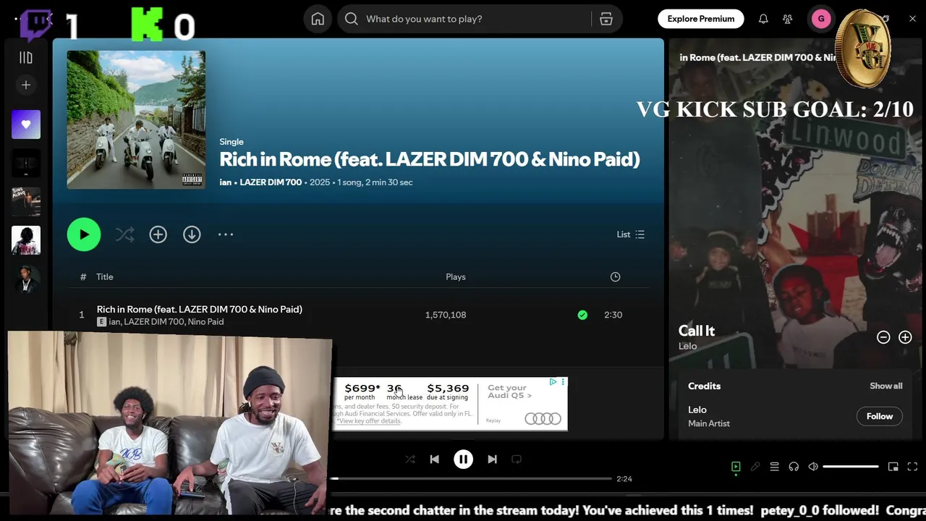
Task: Click Explore Premium button
Action: (701, 19)
